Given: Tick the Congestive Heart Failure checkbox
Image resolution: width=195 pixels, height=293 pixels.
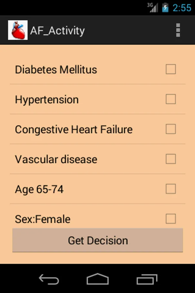Looking at the screenshot, I should (x=171, y=129).
